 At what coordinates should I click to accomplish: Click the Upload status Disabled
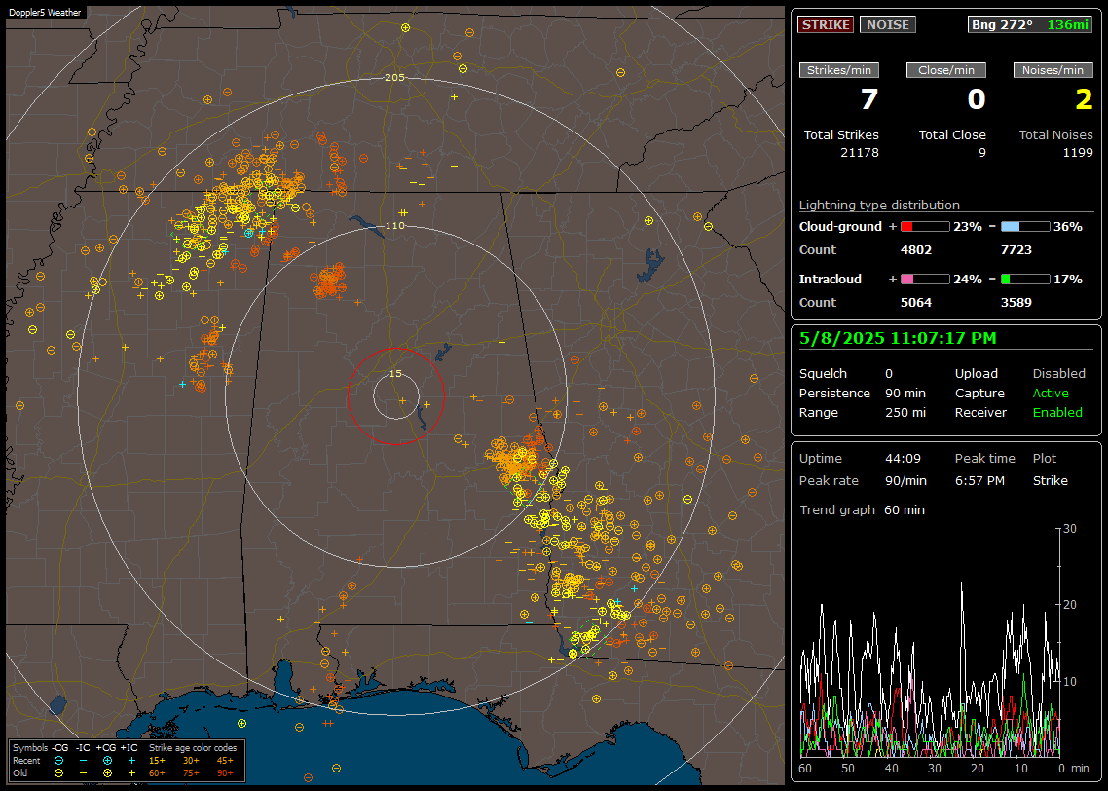pos(1058,374)
